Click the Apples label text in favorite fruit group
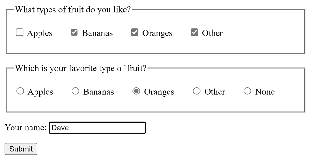 (x=40, y=92)
